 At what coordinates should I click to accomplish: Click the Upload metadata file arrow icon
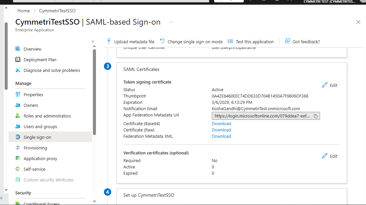[109, 42]
